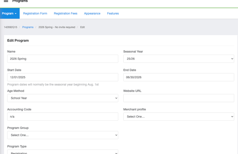Image resolution: width=238 pixels, height=154 pixels.
Task: Focus the Name field containing 2026 Spring
Action: click(x=63, y=59)
